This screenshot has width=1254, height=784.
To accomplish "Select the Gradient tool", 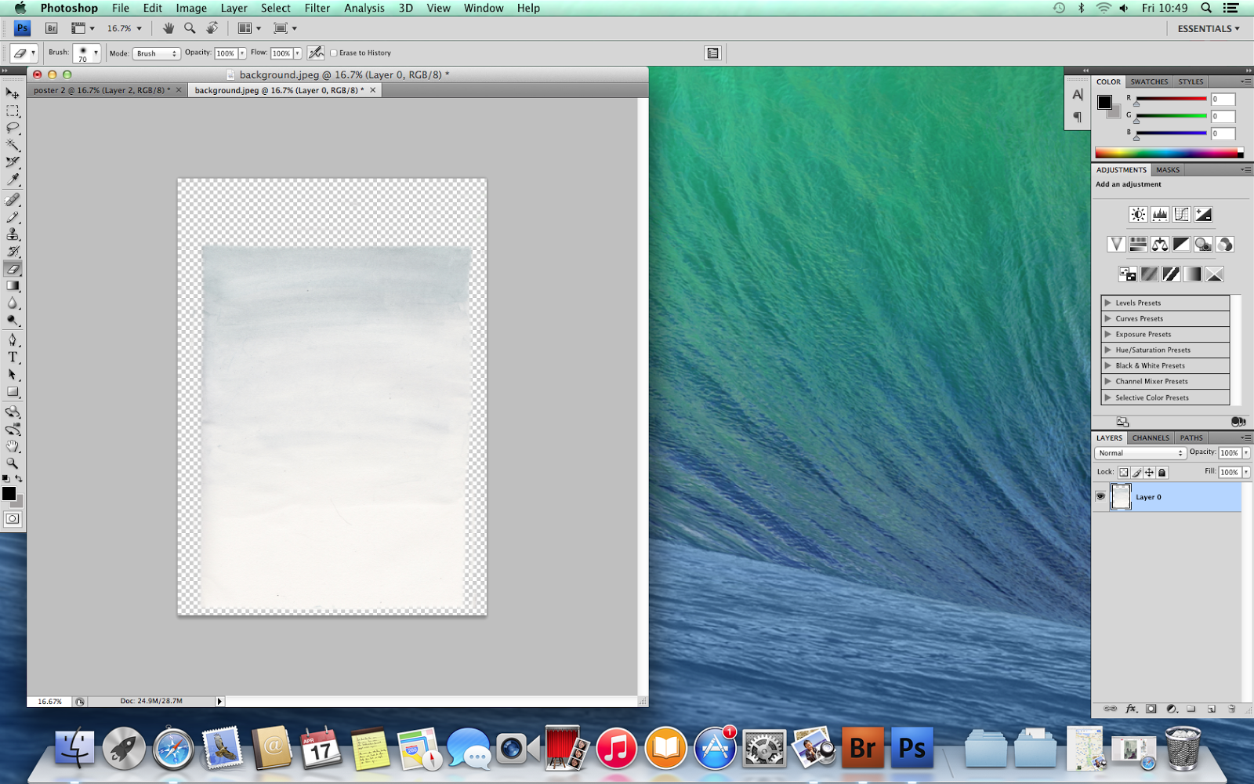I will coord(13,286).
